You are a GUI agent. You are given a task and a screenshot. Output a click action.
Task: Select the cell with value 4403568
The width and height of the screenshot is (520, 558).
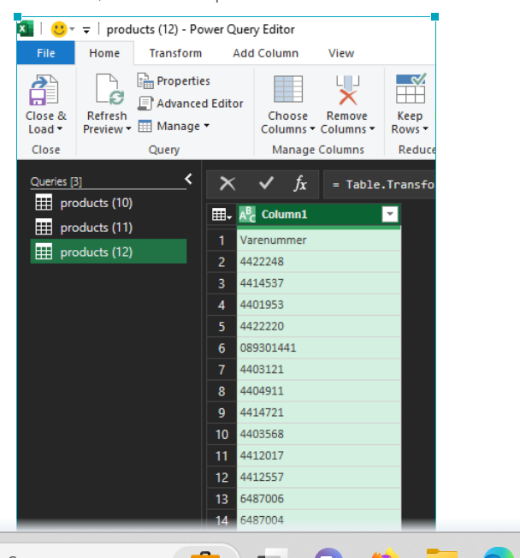coord(319,434)
